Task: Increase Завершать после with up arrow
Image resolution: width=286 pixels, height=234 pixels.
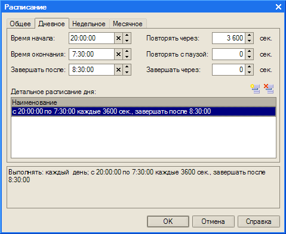Action: pyautogui.click(x=127, y=67)
